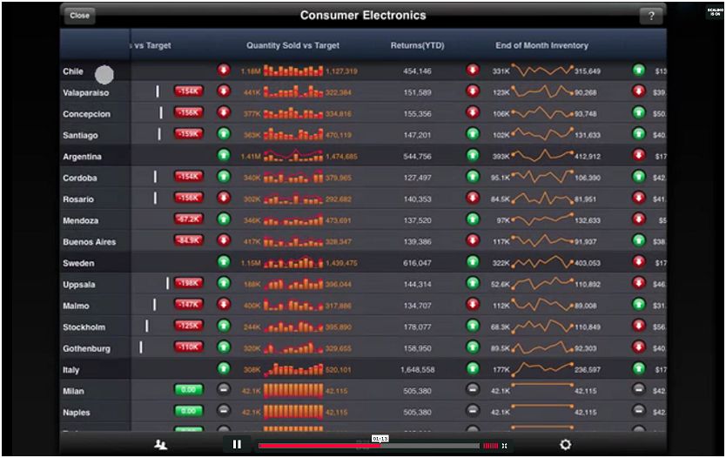Open Argentina's End of Month Inventory sparkline
The height and width of the screenshot is (458, 726).
tap(541, 156)
